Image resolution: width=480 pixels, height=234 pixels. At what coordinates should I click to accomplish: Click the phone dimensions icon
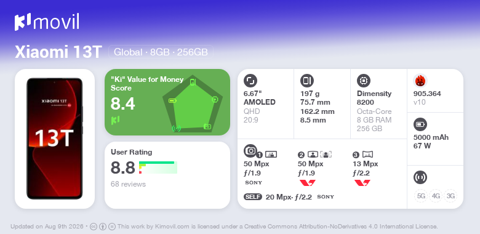(306, 81)
